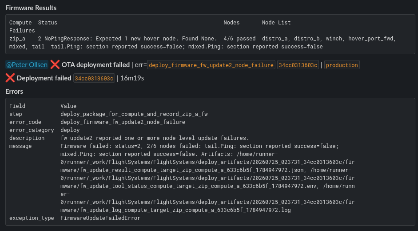Screen dimensions: 418x231
Task: Click the zip_a compute cell
Action: point(17,39)
